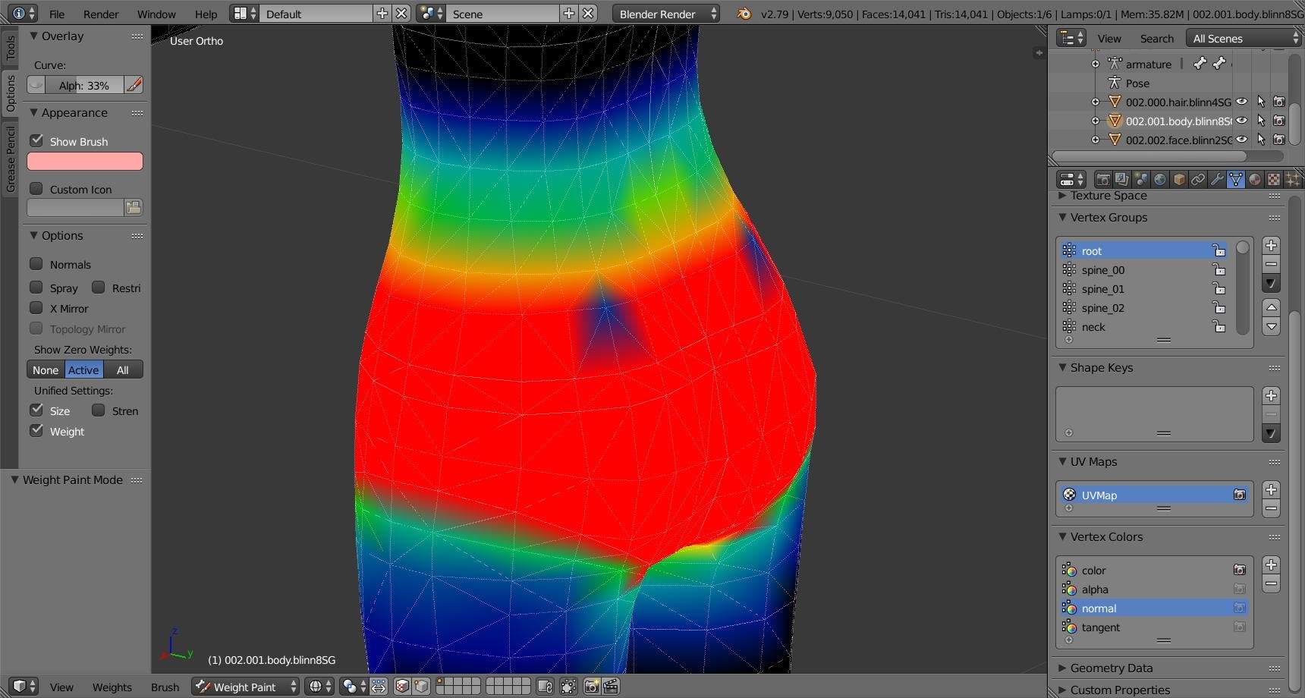Expand the armature node in the outliner
The height and width of the screenshot is (698, 1305).
pyautogui.click(x=1096, y=64)
